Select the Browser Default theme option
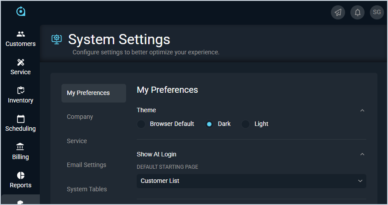 141,124
